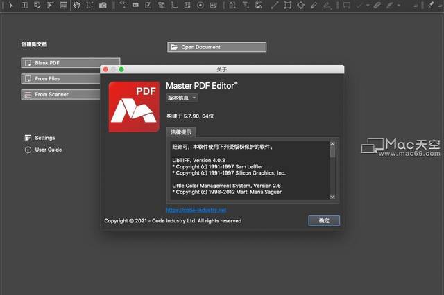Select the paperclip Attach File tool
The width and height of the screenshot is (444, 295).
point(377,6)
